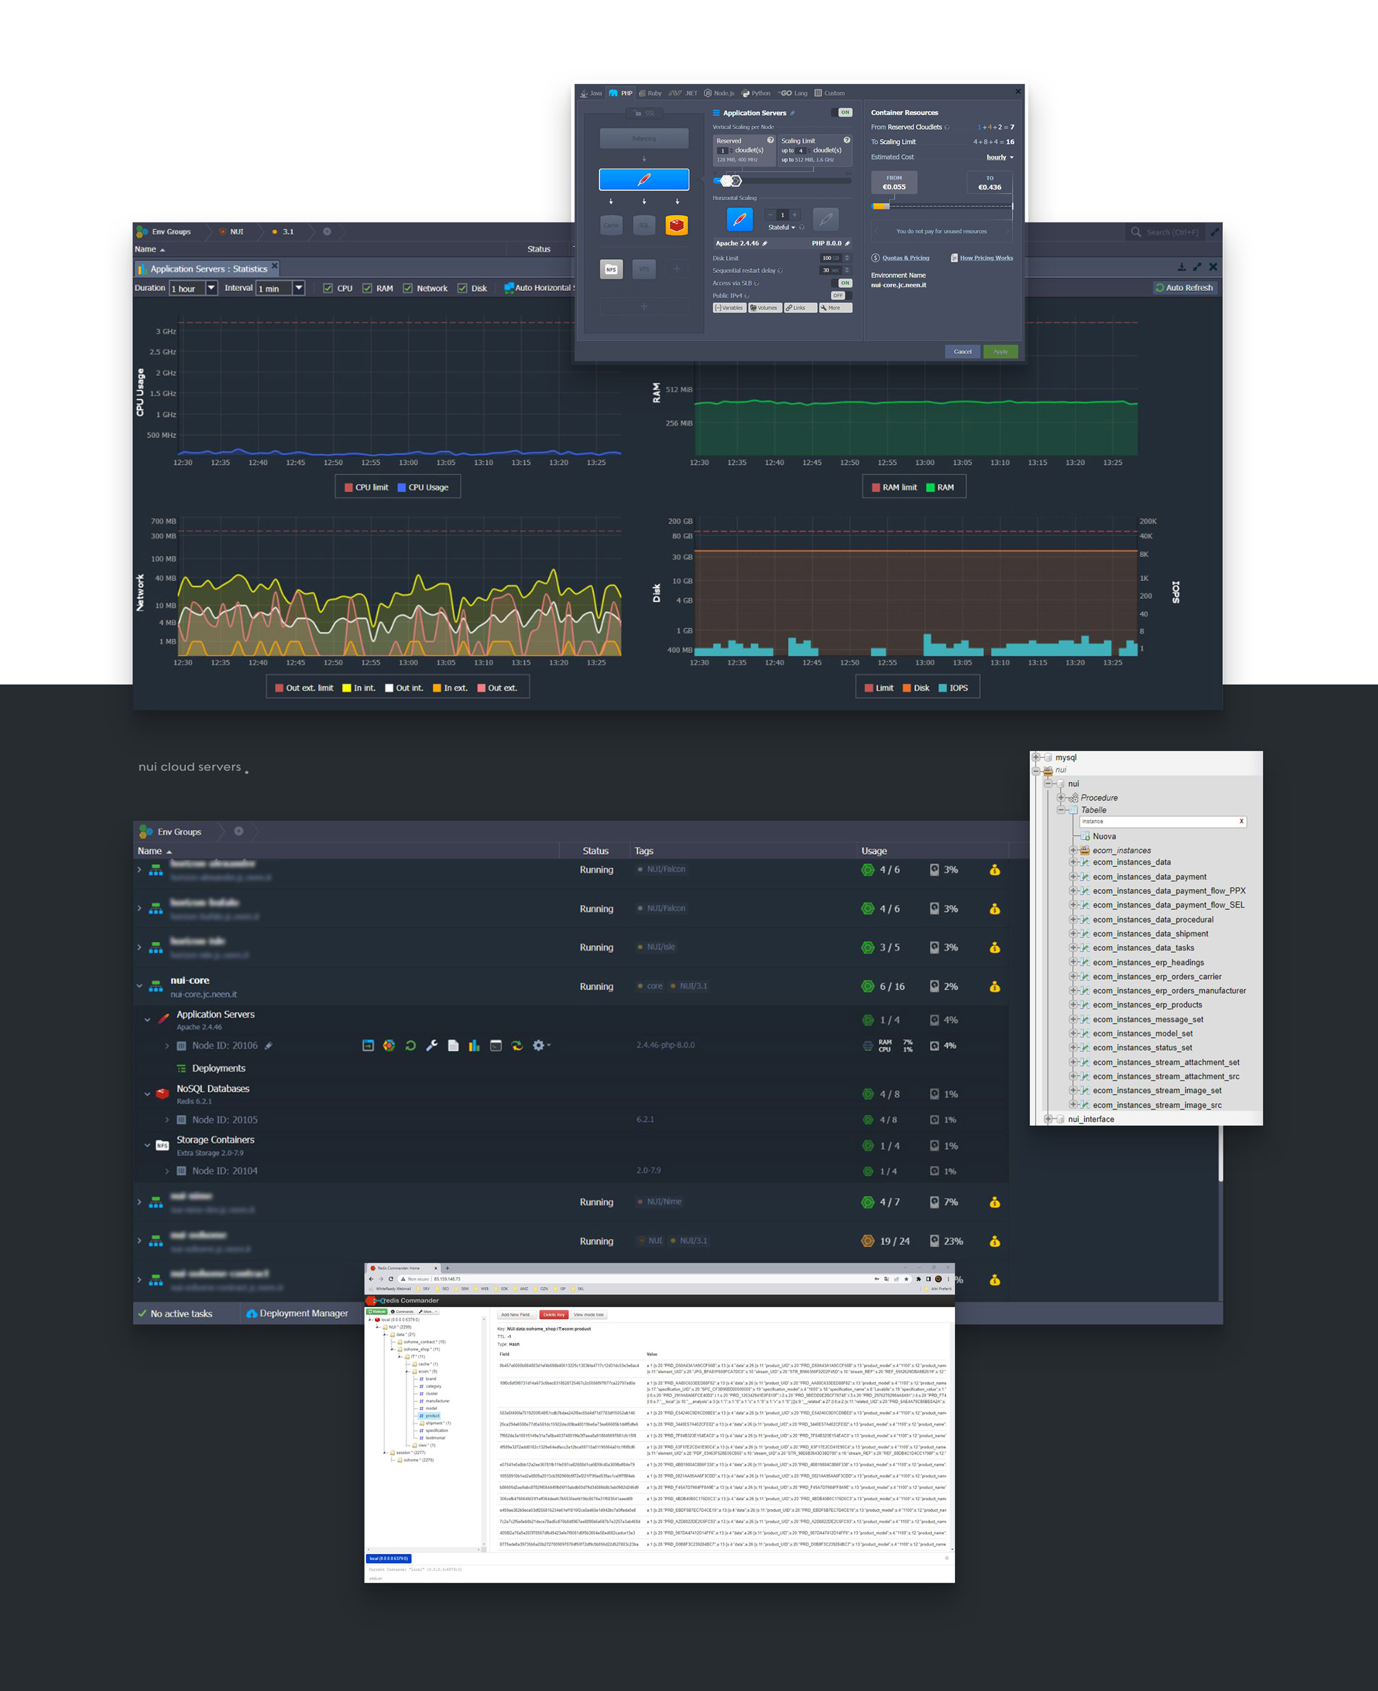Click the NFS storage block in topology wizard

[x=611, y=269]
